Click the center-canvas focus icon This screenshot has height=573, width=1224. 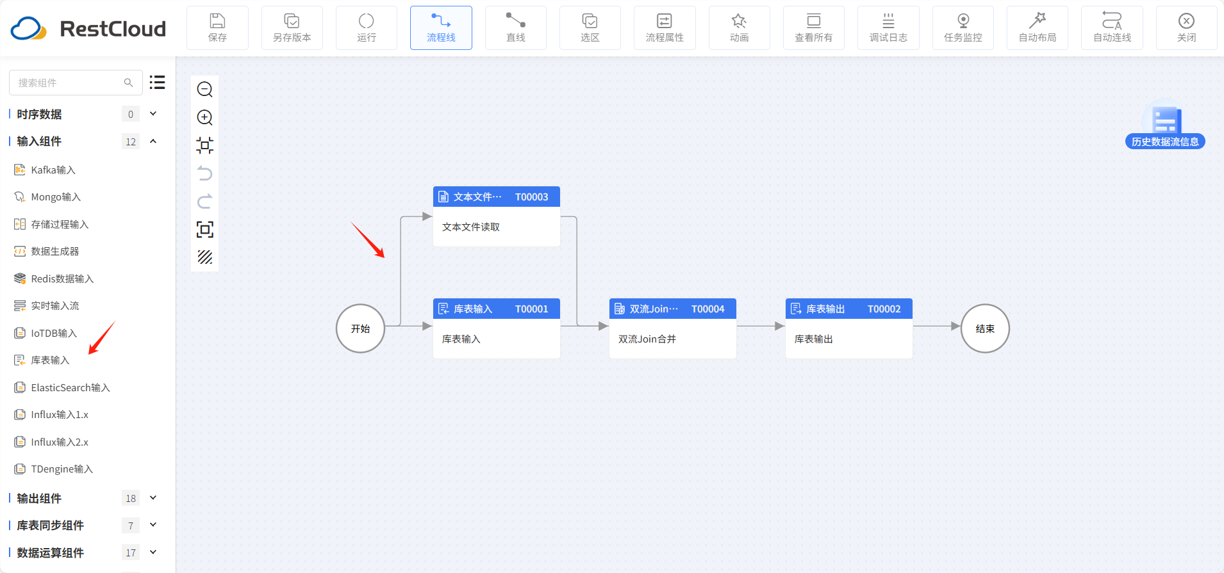coord(205,145)
